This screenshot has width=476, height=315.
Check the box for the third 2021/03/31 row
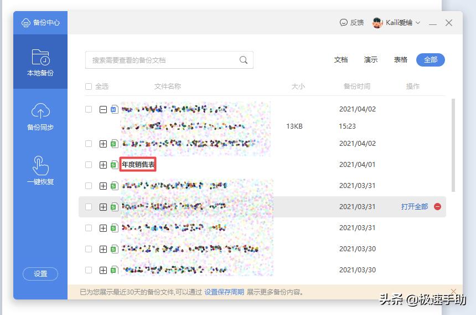89,228
